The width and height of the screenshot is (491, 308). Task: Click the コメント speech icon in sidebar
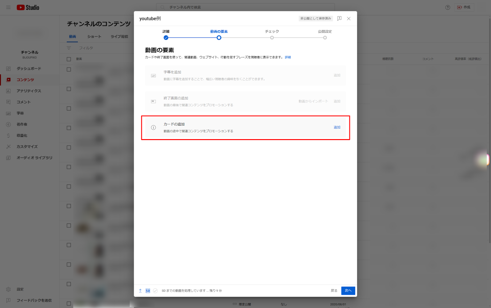click(8, 102)
